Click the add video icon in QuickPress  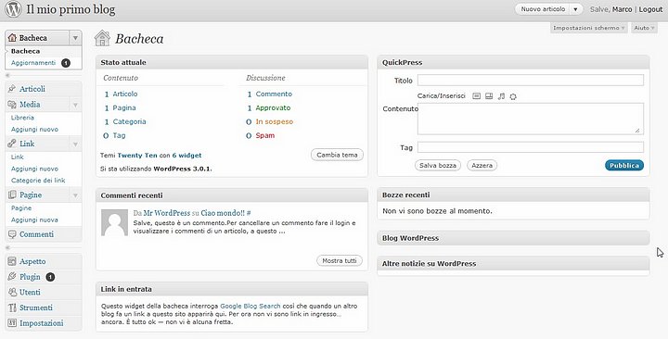pyautogui.click(x=489, y=96)
